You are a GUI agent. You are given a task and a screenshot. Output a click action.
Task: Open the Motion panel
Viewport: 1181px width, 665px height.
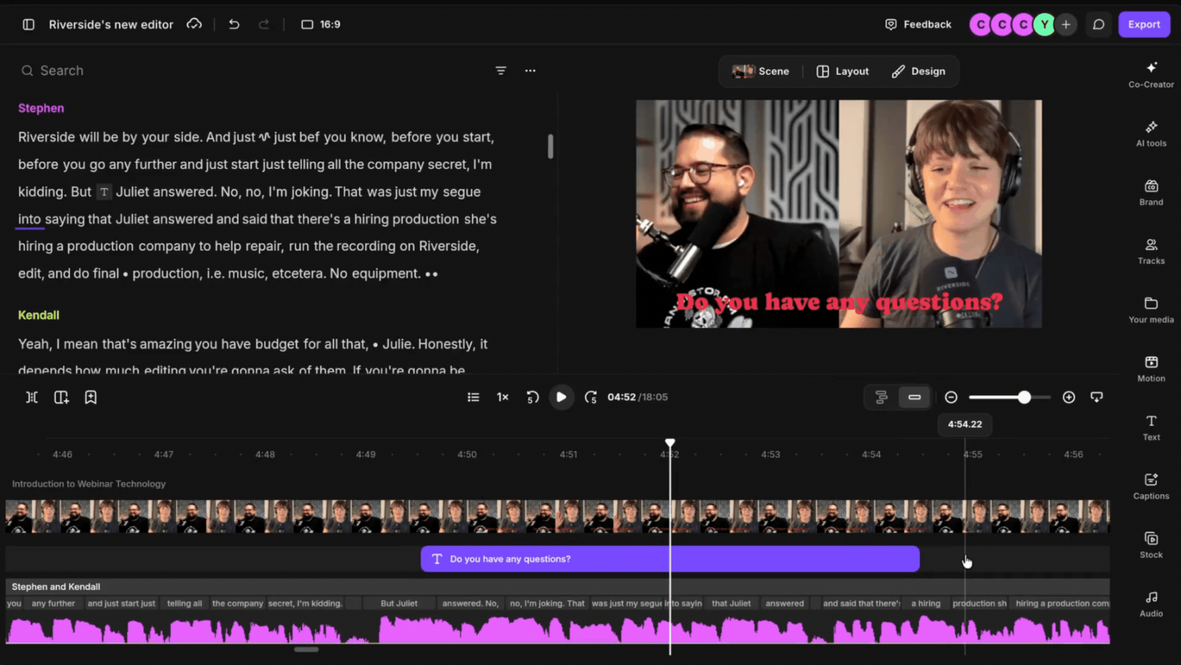click(1151, 369)
